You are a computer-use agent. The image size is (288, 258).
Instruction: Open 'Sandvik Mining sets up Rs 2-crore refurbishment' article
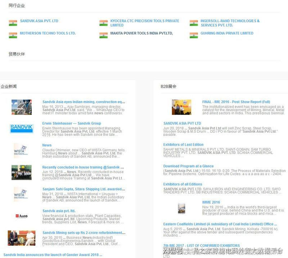pyautogui.click(x=84, y=233)
